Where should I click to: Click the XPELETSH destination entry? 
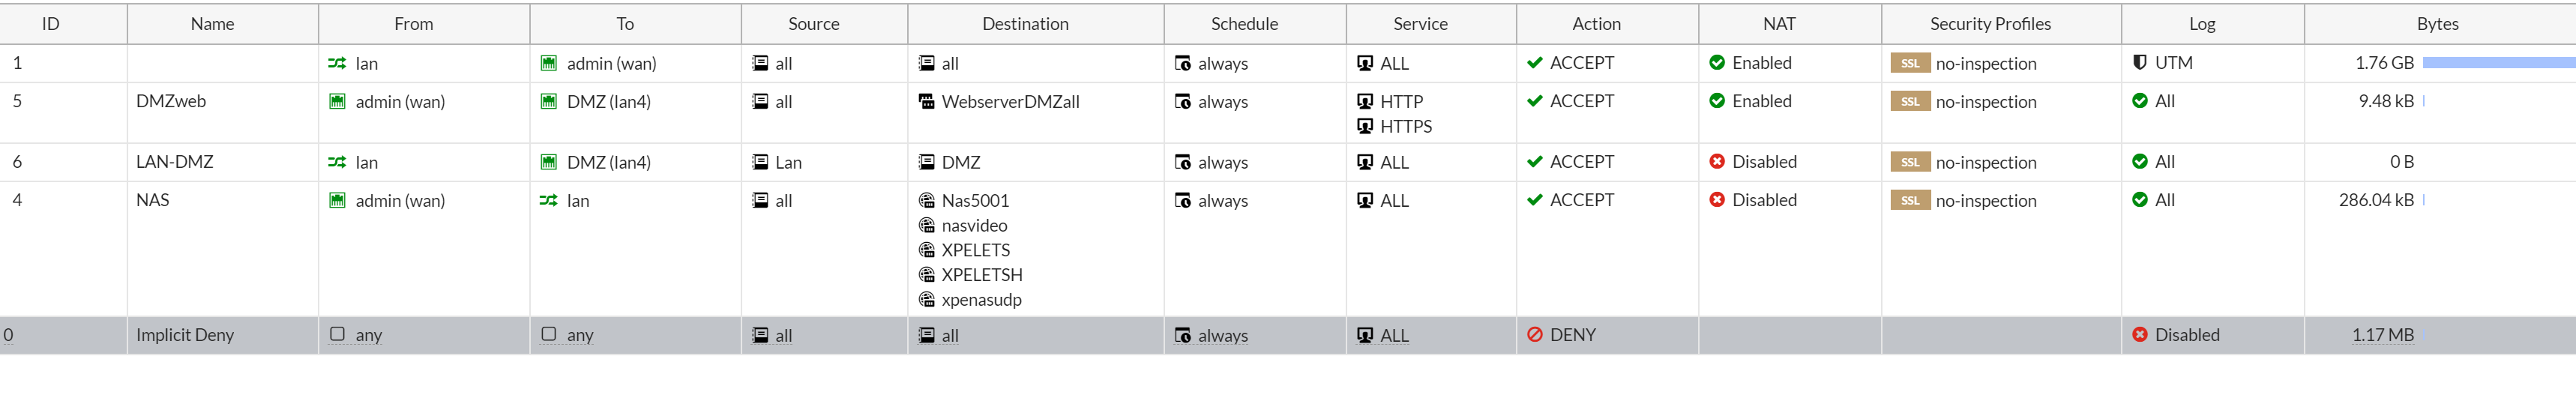point(981,275)
